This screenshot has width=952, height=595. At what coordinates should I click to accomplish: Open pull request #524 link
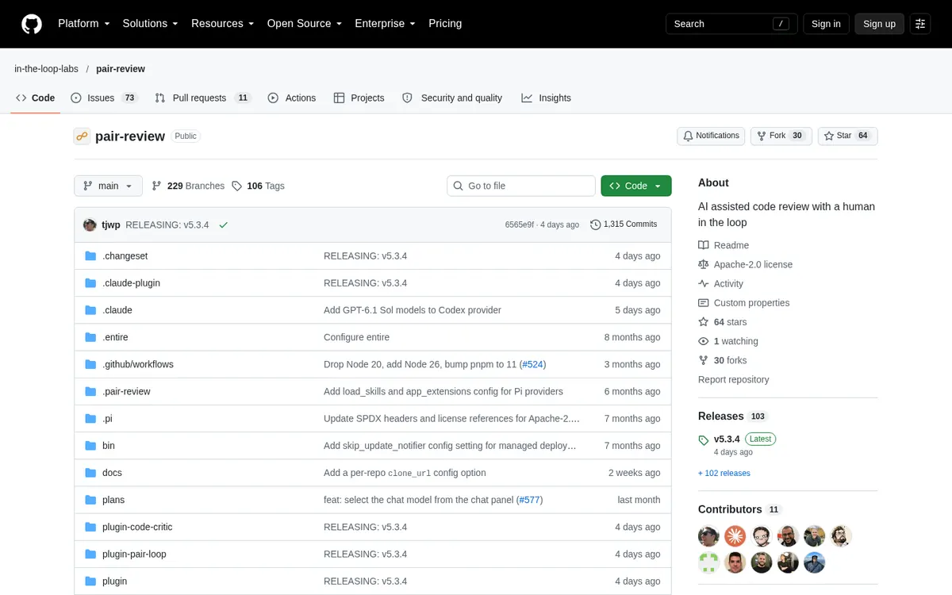coord(532,364)
